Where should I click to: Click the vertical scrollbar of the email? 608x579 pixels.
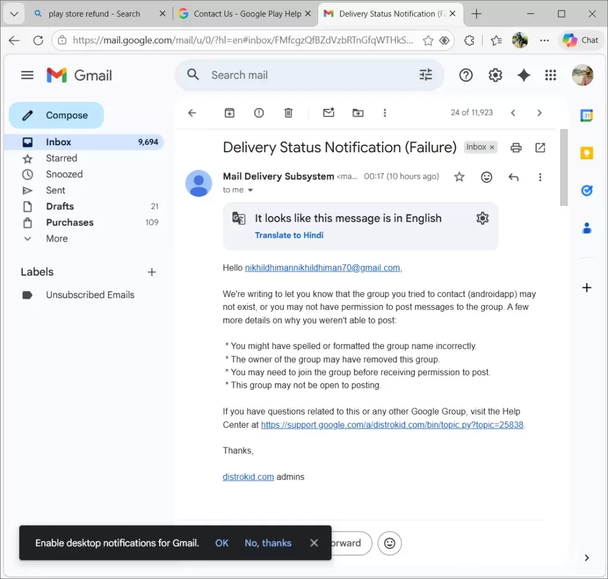tap(564, 168)
